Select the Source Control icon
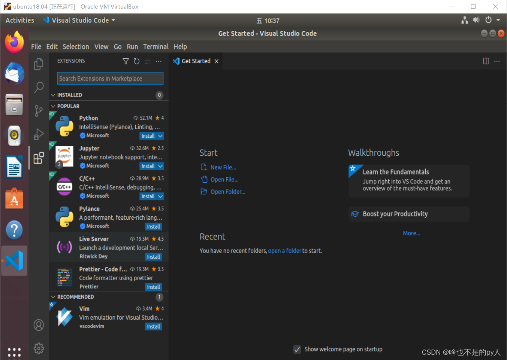This screenshot has width=507, height=360. 39,111
